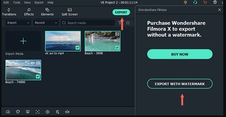Switch to the Split Screen tab
Image resolution: width=226 pixels, height=117 pixels.
[69, 12]
